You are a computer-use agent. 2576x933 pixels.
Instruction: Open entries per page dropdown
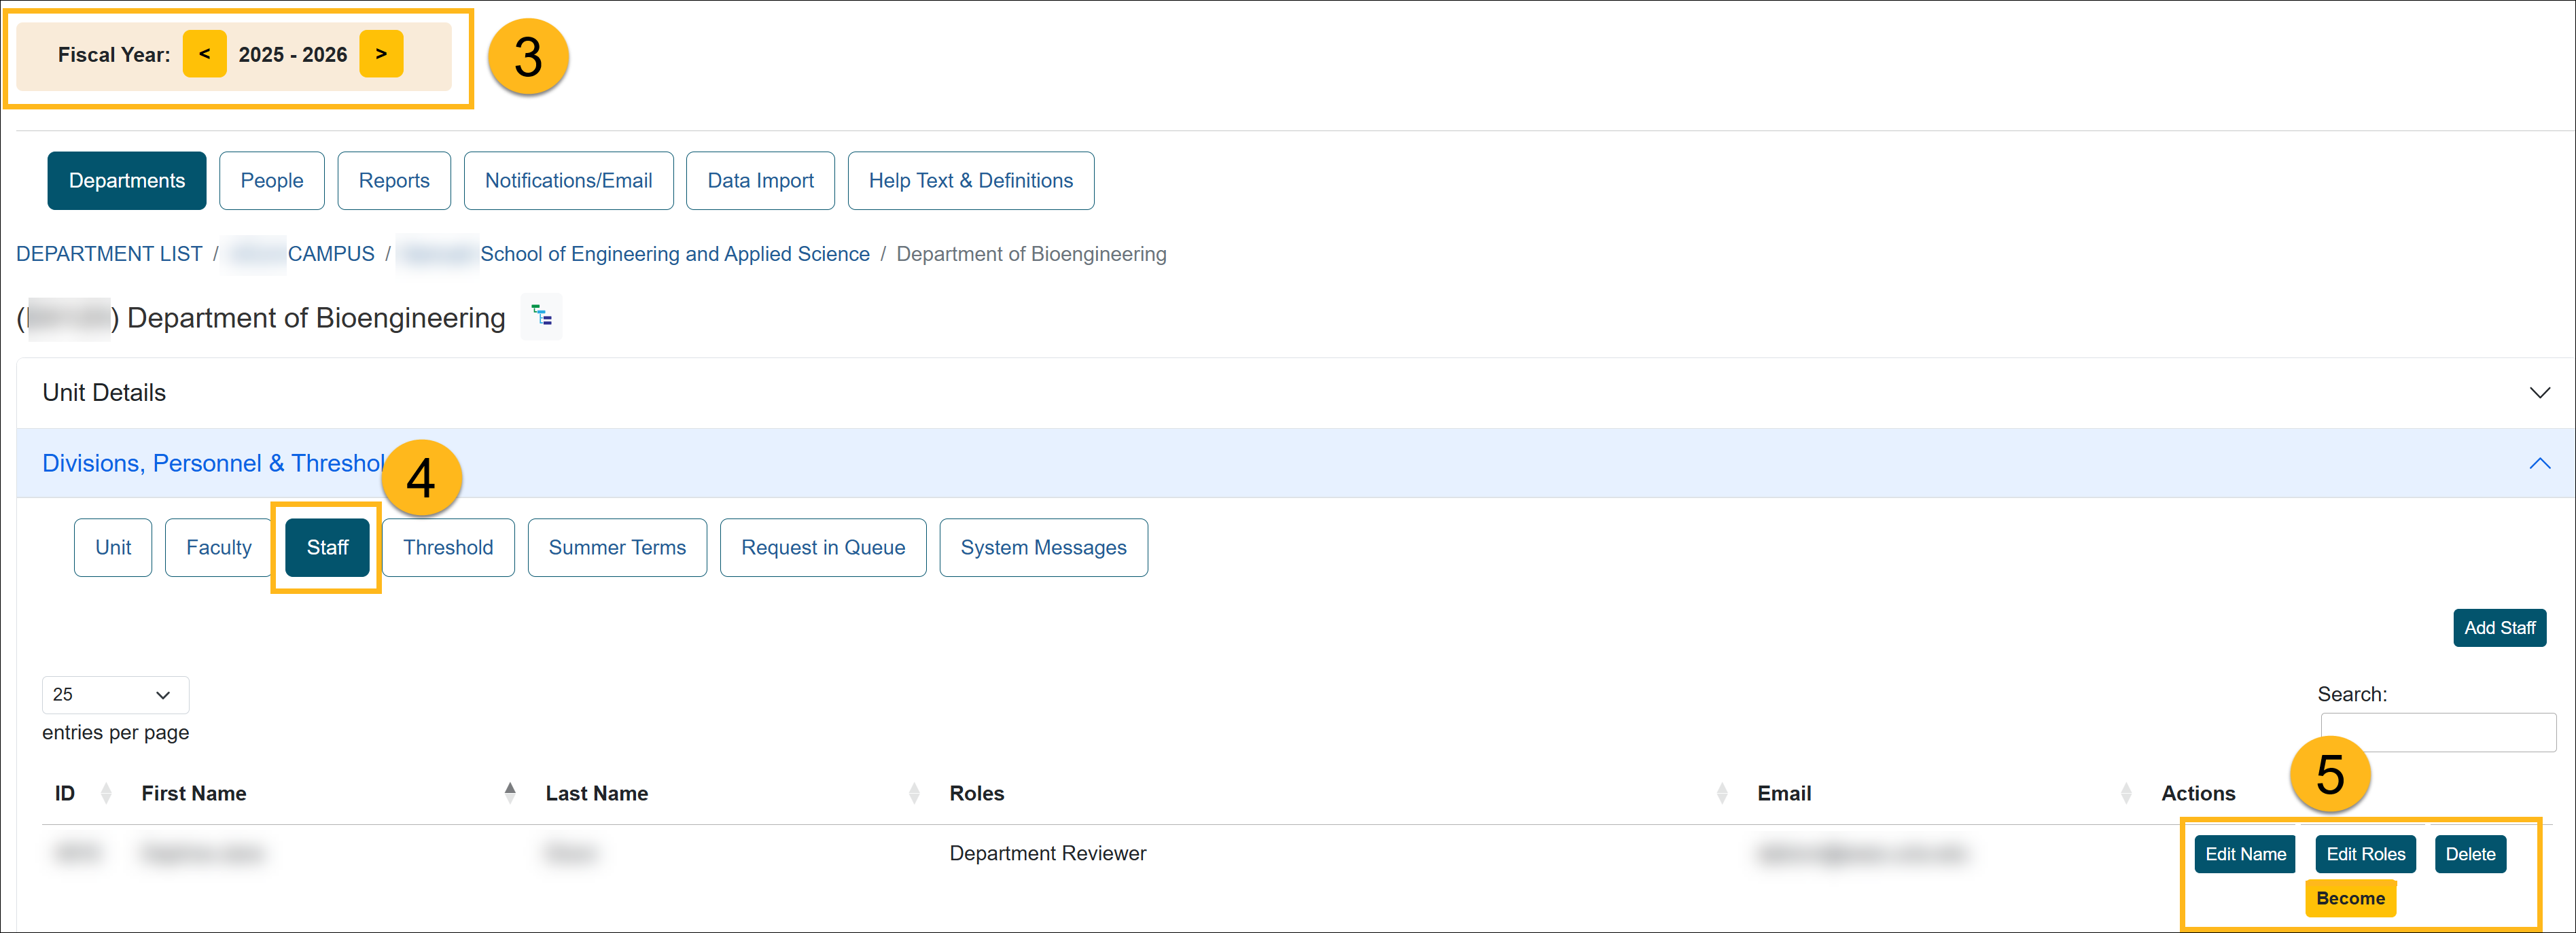(x=115, y=694)
